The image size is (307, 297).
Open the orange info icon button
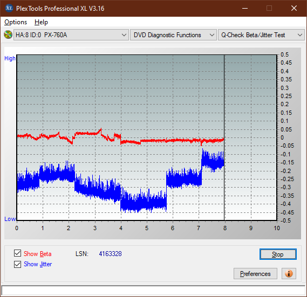tap(289, 273)
